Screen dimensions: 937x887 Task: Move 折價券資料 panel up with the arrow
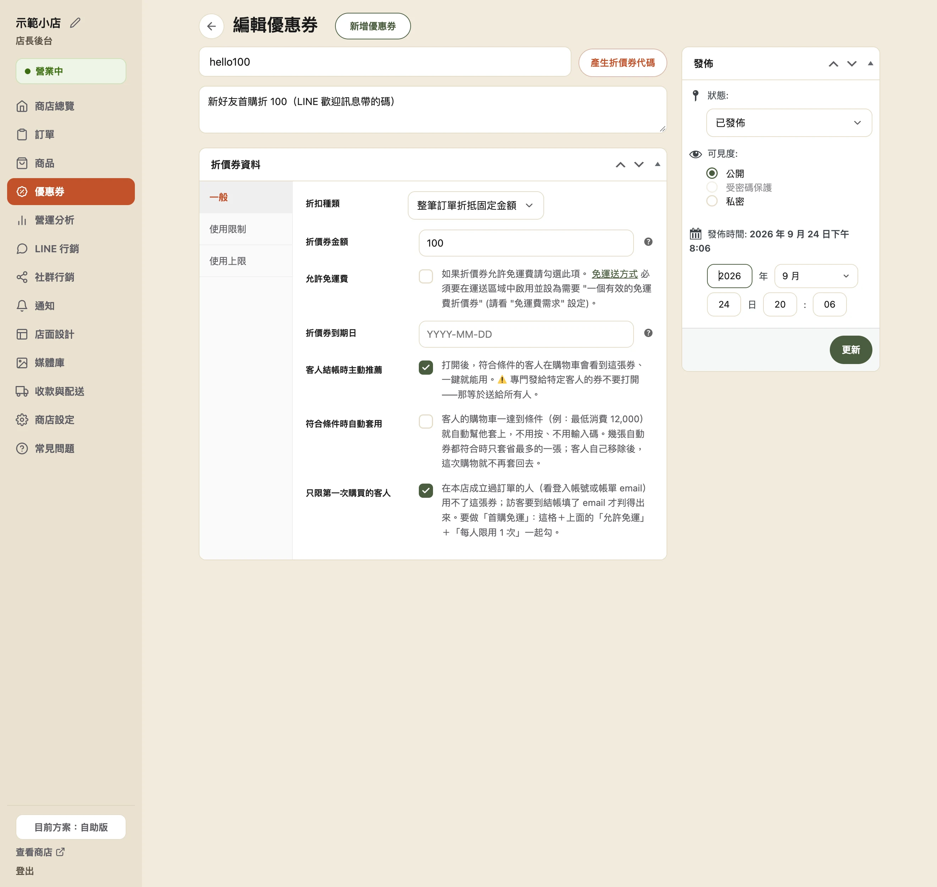click(x=620, y=165)
